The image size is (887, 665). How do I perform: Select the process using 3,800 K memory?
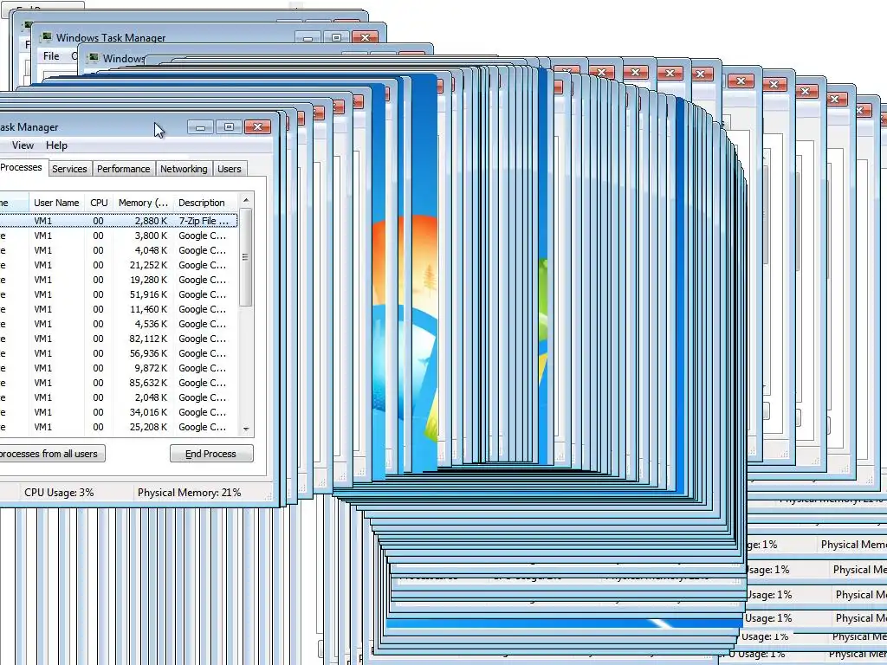click(118, 236)
